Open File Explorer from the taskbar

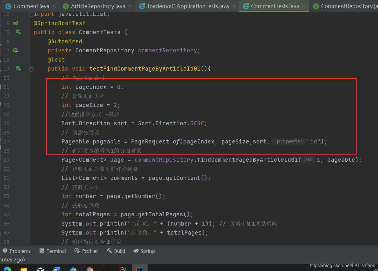[24, 269]
